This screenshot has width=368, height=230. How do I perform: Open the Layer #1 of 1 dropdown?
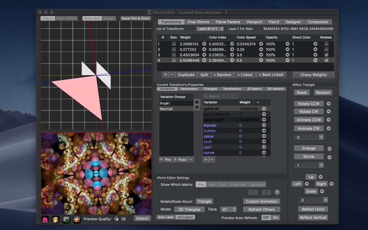point(210,29)
